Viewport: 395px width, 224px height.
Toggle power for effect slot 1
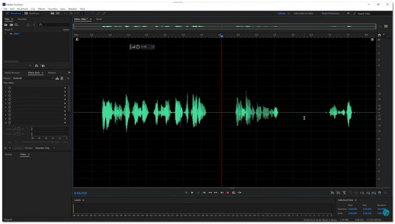pyautogui.click(x=10, y=88)
